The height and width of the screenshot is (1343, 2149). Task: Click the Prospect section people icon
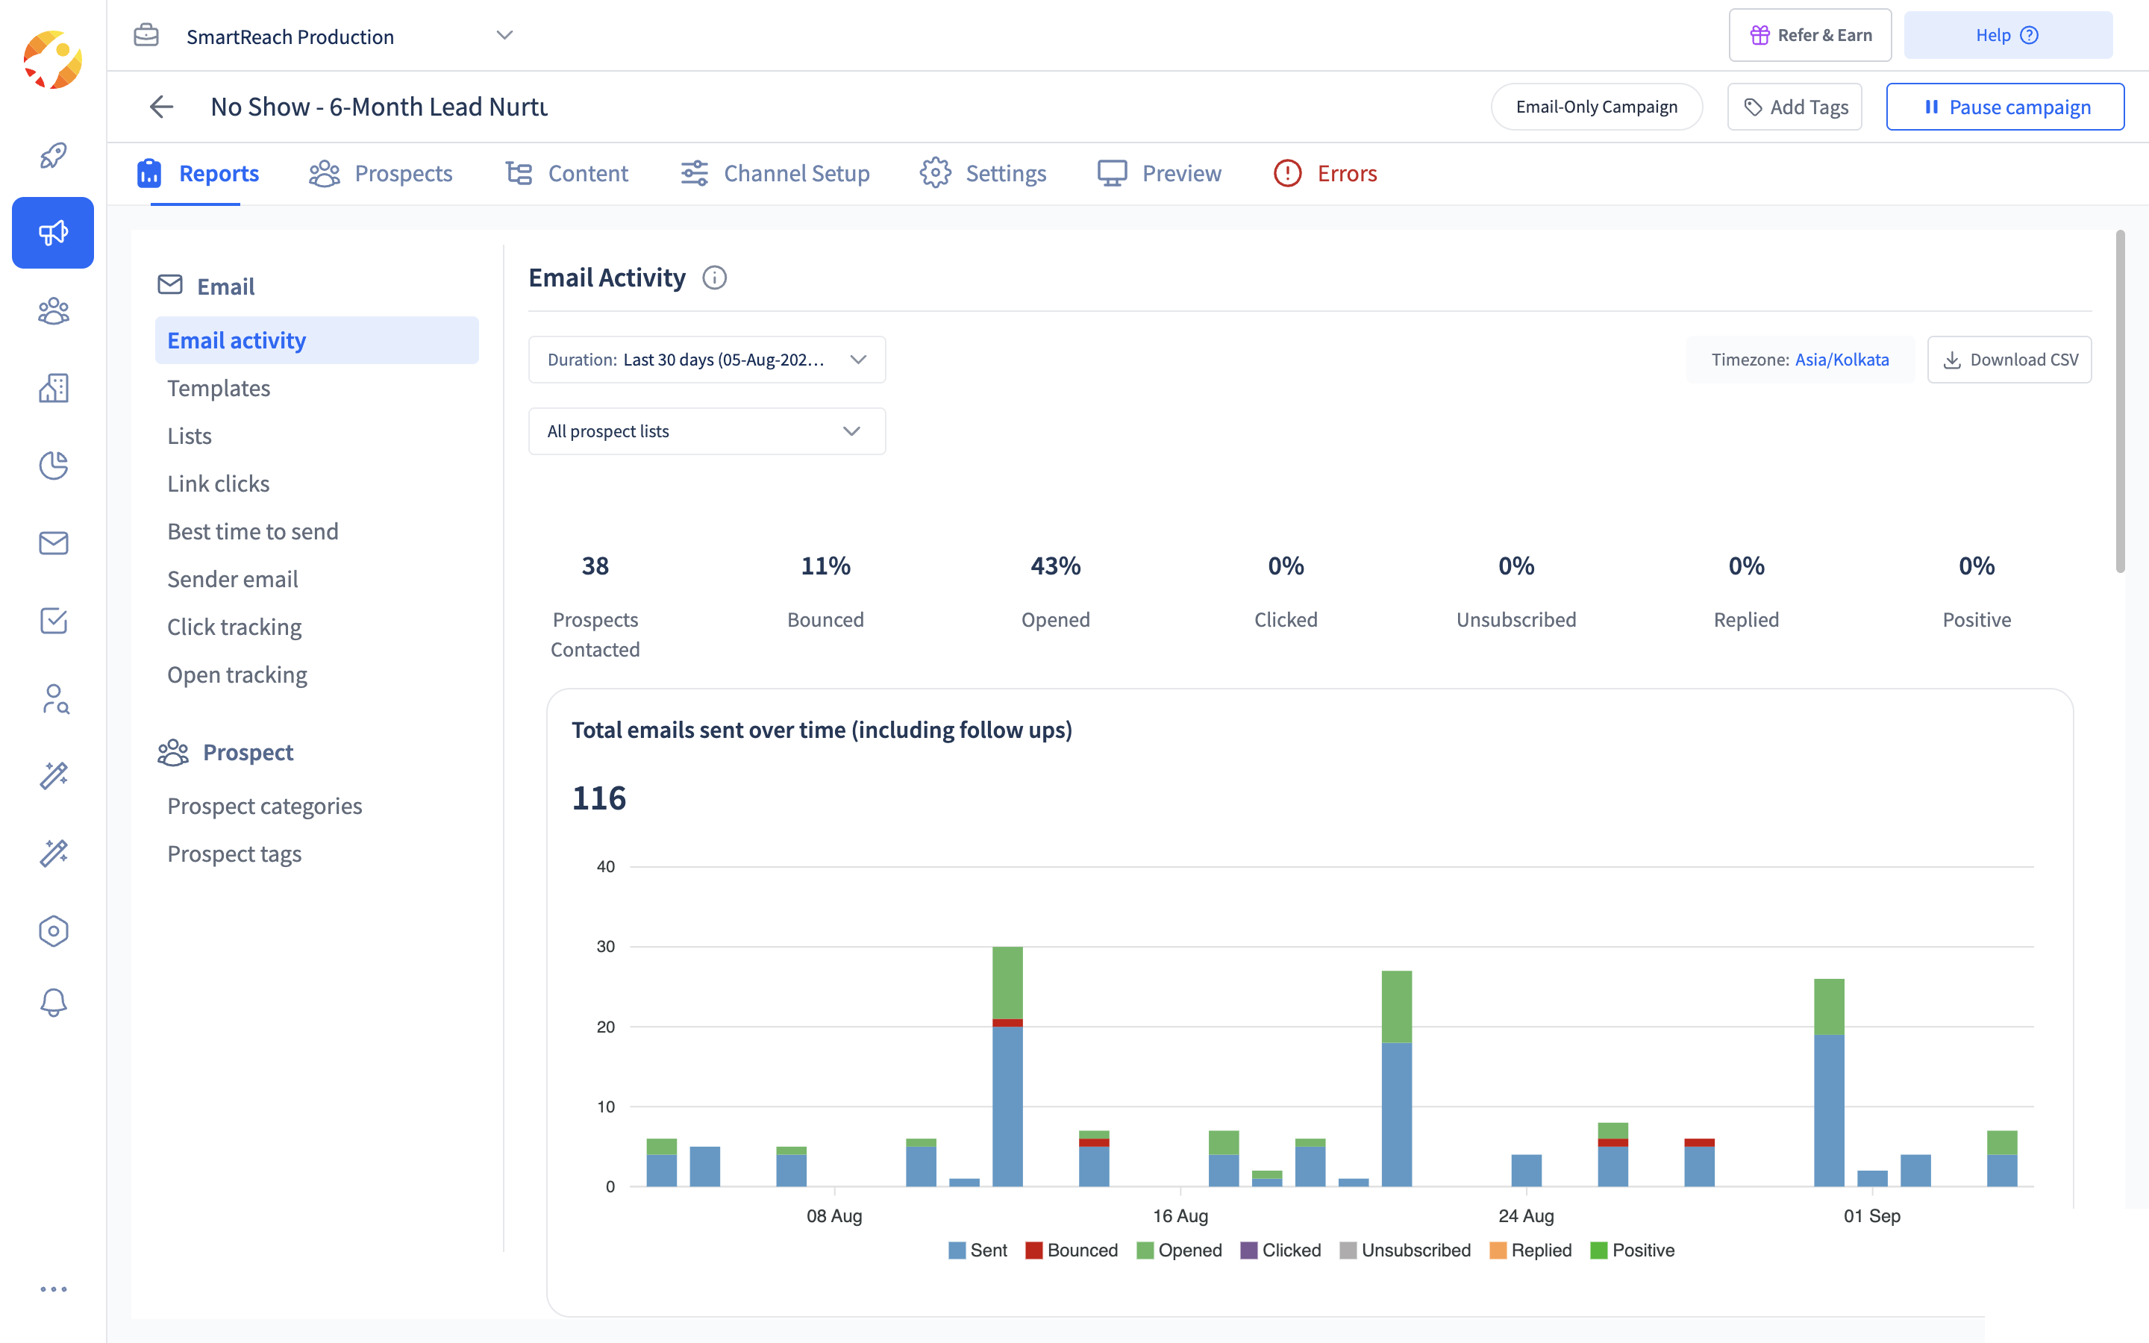point(172,752)
